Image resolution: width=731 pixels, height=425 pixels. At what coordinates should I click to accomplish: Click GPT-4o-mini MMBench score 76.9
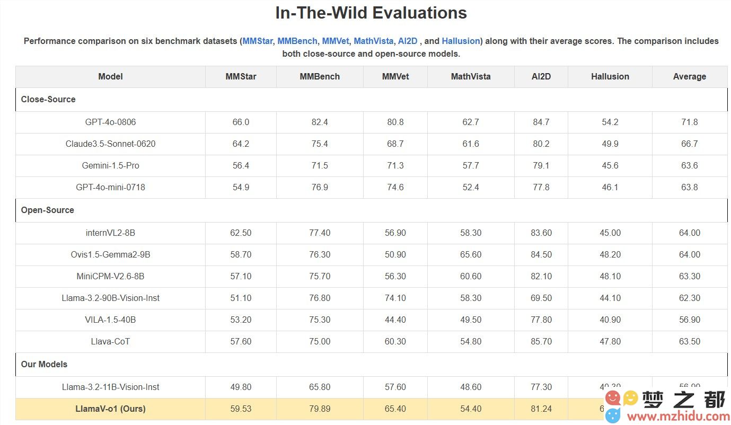point(320,187)
